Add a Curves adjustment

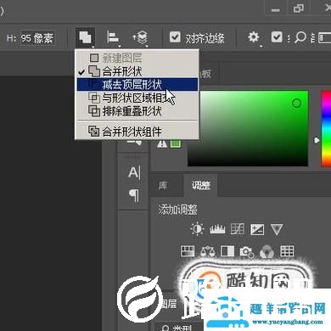click(238, 229)
